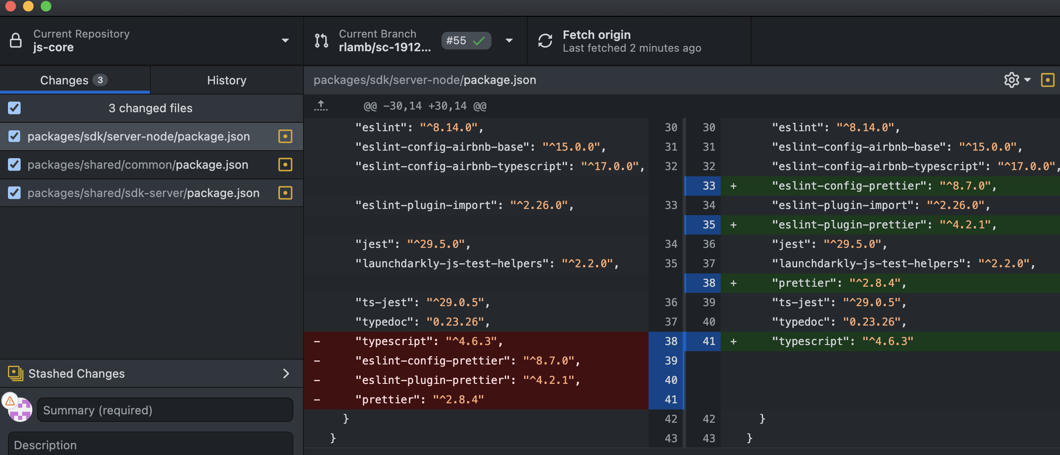Click the Fetch origin sync icon
1060x455 pixels.
[545, 41]
